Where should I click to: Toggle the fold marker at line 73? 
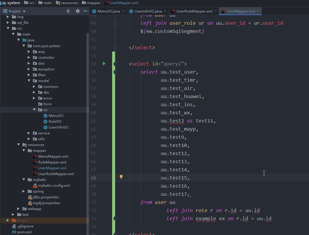[115, 218]
